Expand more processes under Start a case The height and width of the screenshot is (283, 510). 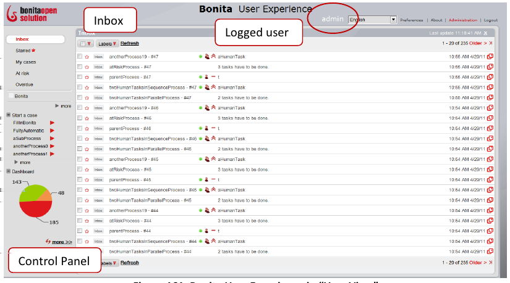pyautogui.click(x=22, y=162)
